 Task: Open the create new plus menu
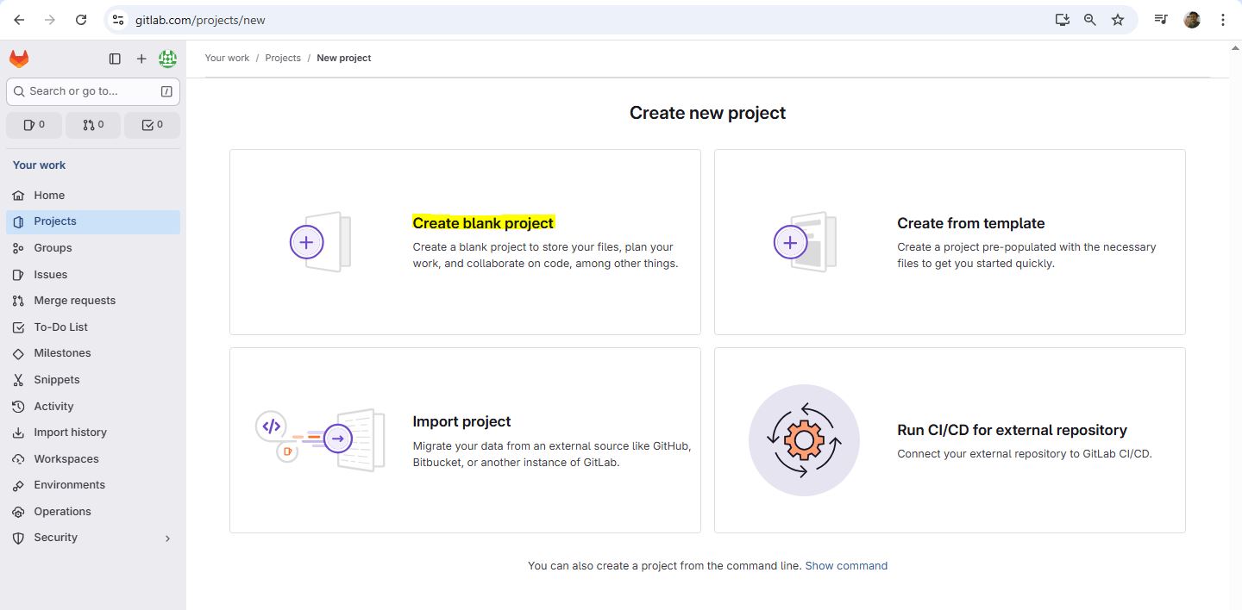[x=141, y=59]
